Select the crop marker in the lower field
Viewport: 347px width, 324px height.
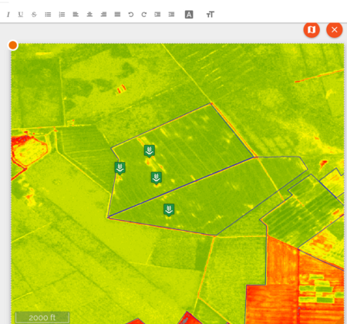point(169,210)
